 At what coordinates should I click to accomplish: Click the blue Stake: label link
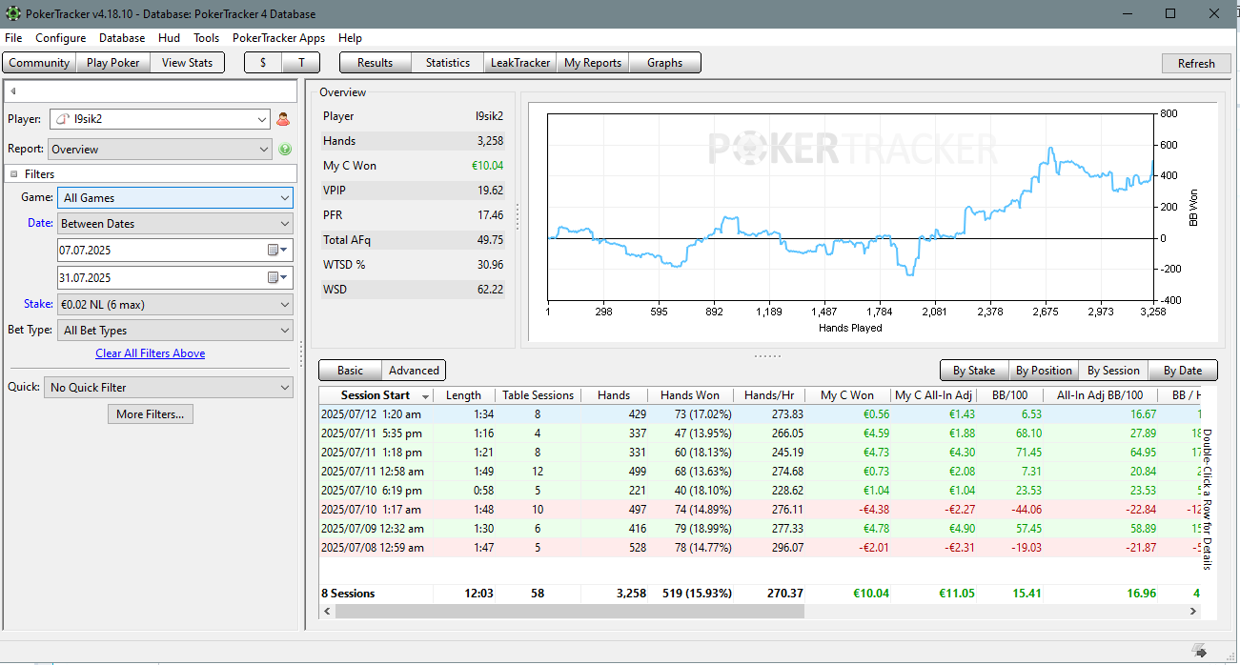point(39,305)
